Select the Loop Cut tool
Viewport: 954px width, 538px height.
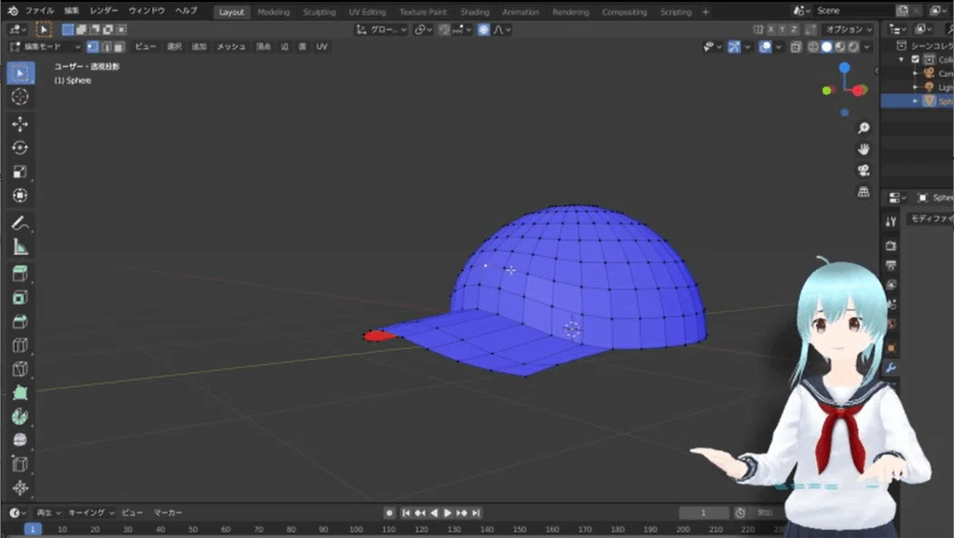[20, 345]
